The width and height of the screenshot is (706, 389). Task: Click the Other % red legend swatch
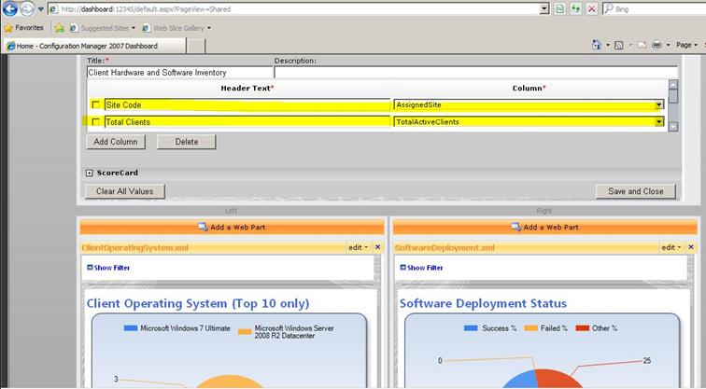[583, 328]
